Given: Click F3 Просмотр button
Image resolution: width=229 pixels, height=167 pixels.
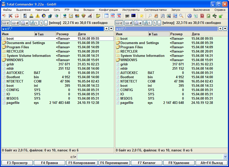Looking at the screenshot, I should pos(17,163).
